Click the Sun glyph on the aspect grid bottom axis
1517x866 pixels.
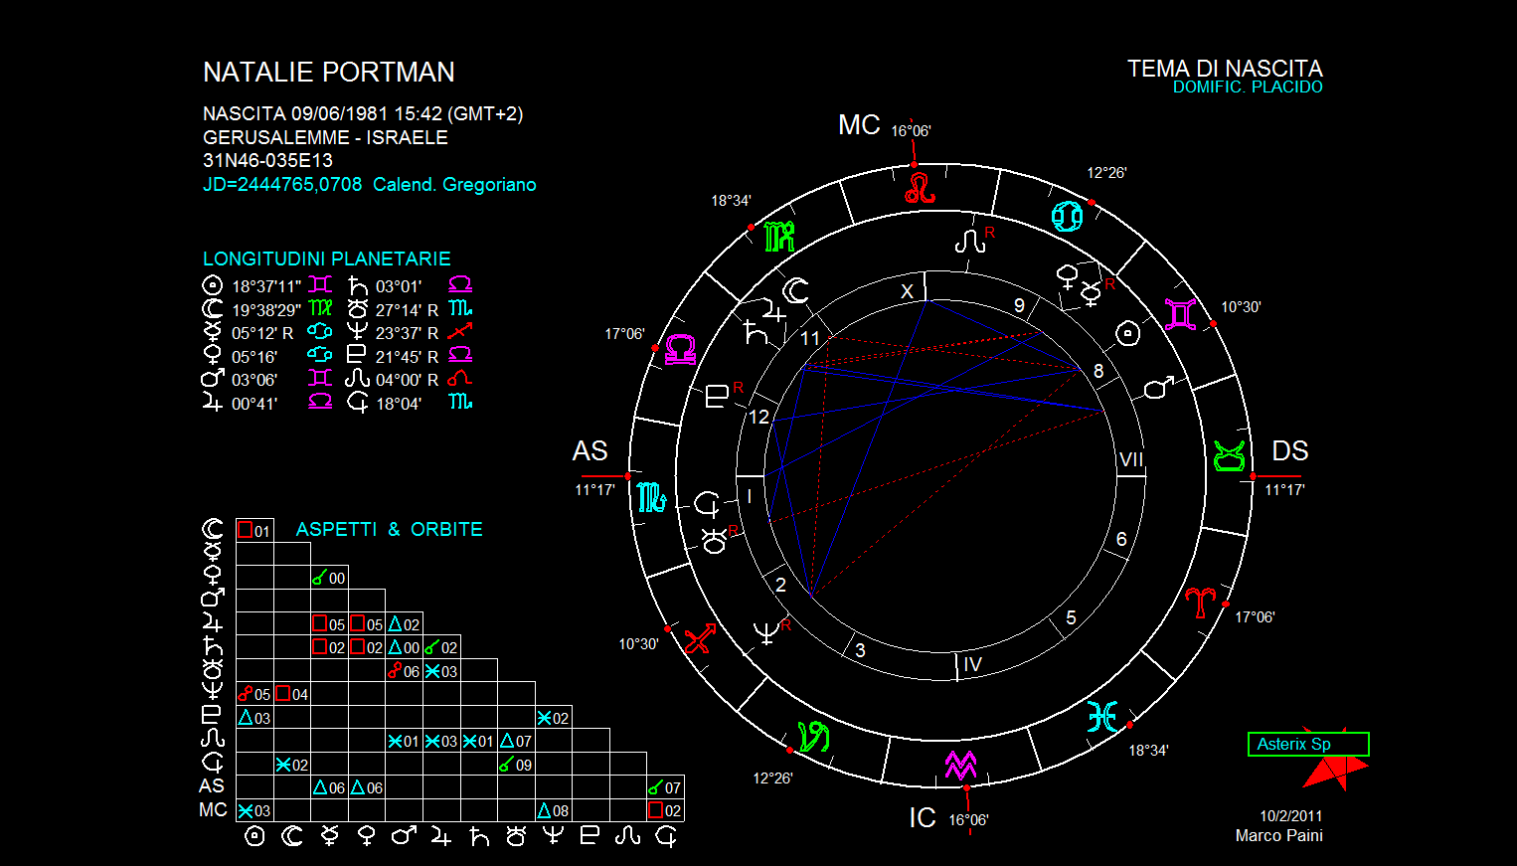coord(254,837)
